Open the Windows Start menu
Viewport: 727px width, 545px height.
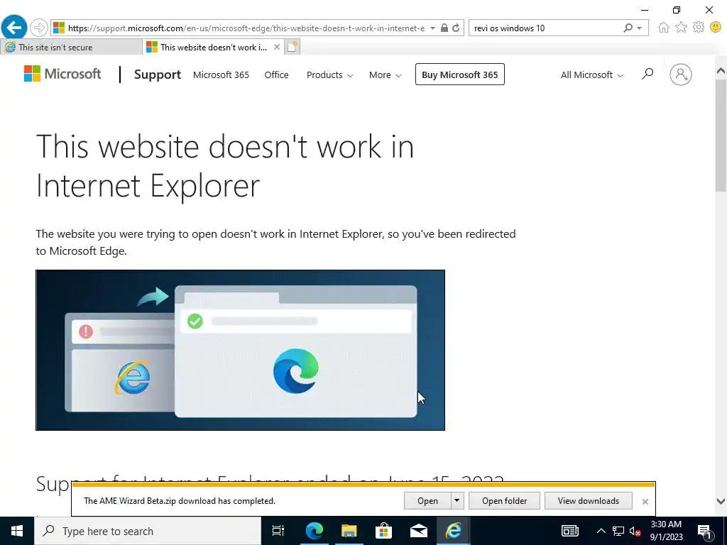point(17,531)
